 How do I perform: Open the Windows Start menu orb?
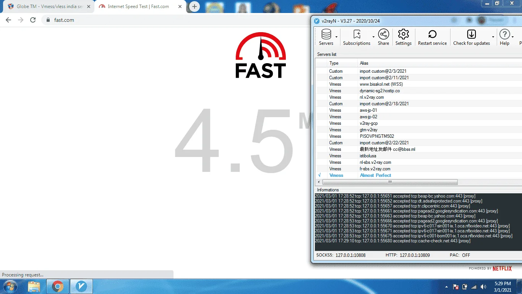pyautogui.click(x=10, y=286)
